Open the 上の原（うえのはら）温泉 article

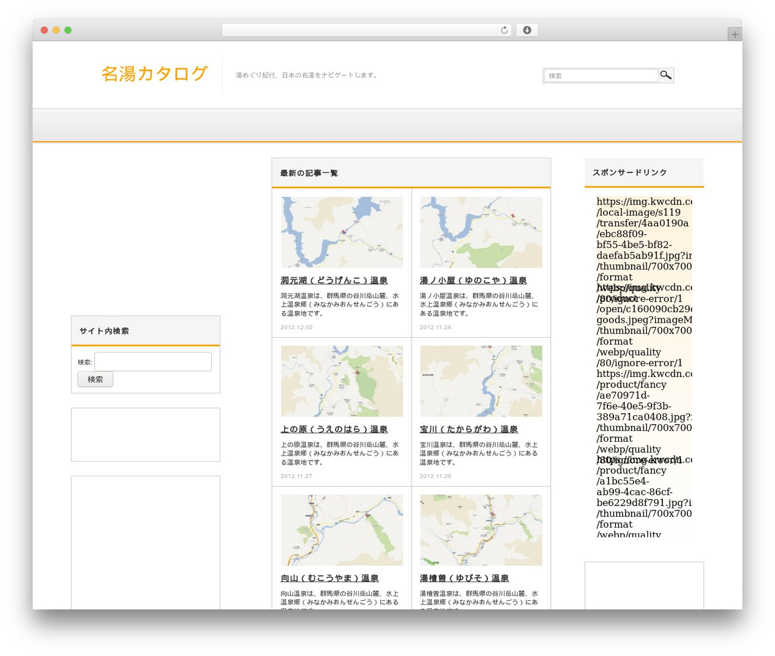tap(334, 430)
